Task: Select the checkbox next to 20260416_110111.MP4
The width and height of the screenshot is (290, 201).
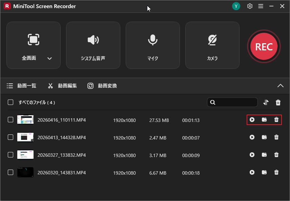Action: point(11,120)
